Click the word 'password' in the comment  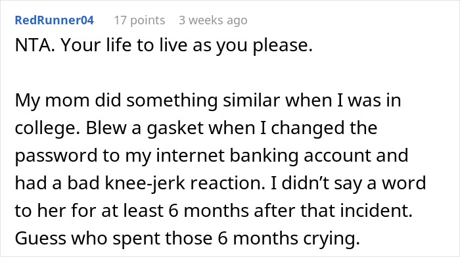tap(56, 156)
